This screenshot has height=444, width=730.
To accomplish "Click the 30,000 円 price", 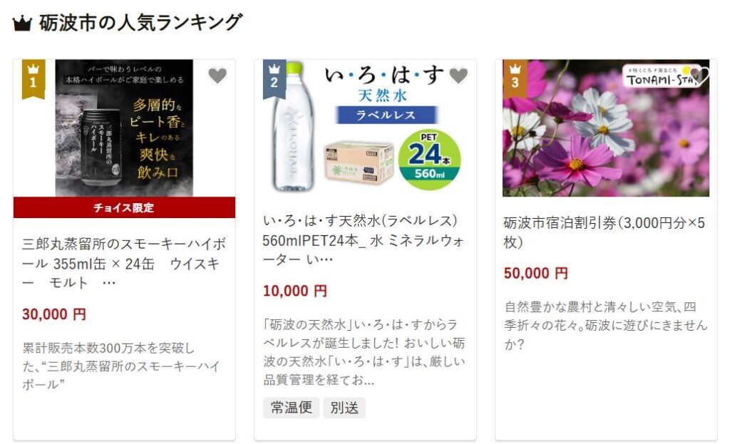I will click(x=54, y=314).
